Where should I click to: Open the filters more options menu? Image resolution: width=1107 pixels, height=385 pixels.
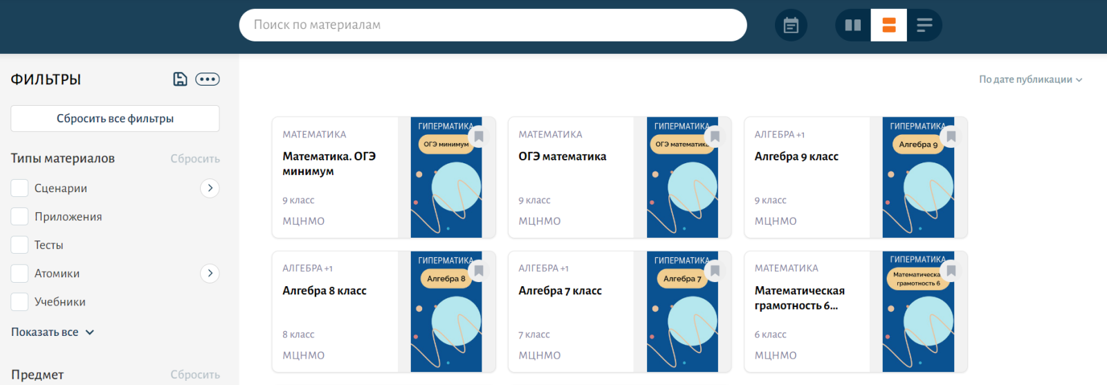point(208,79)
